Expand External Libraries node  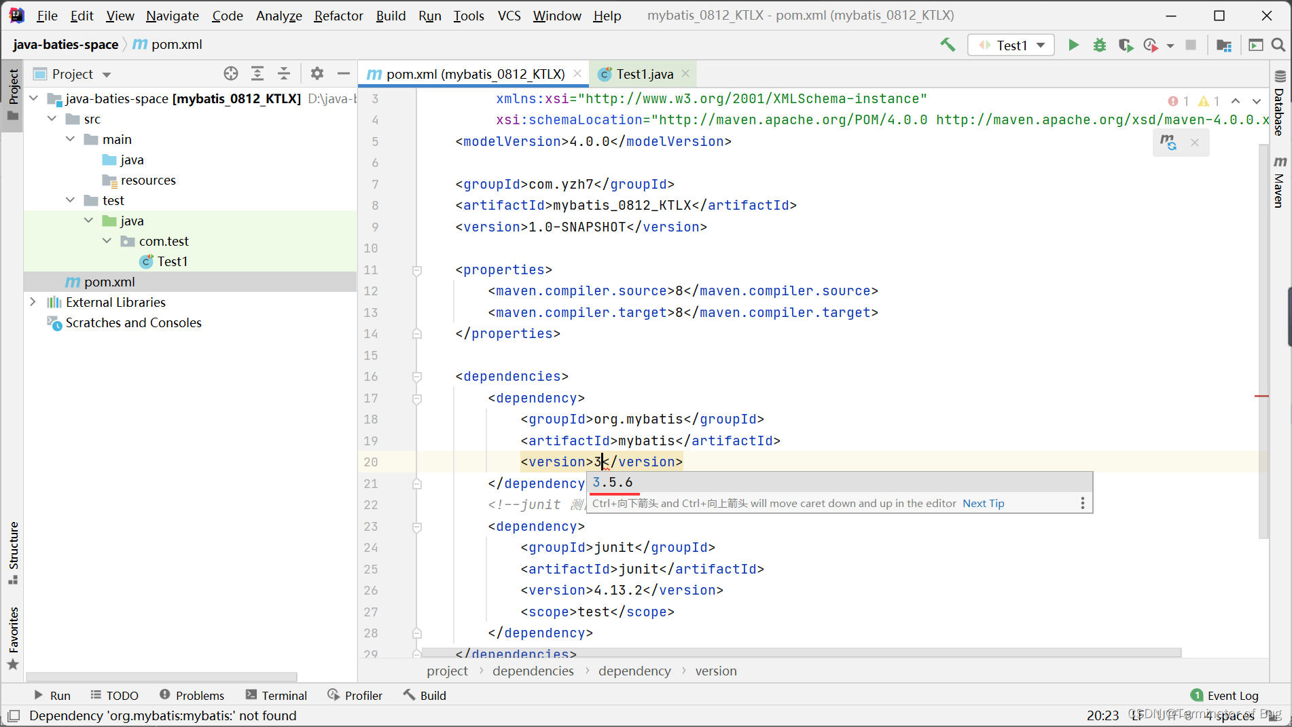coord(33,302)
